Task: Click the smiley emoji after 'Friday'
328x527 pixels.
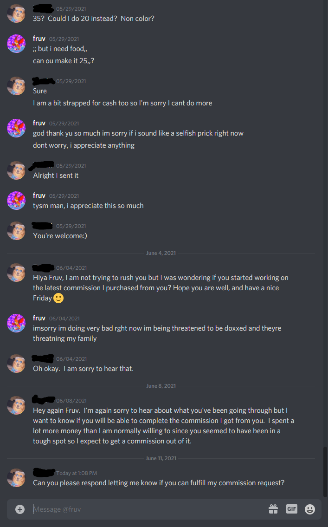Action: click(x=58, y=298)
